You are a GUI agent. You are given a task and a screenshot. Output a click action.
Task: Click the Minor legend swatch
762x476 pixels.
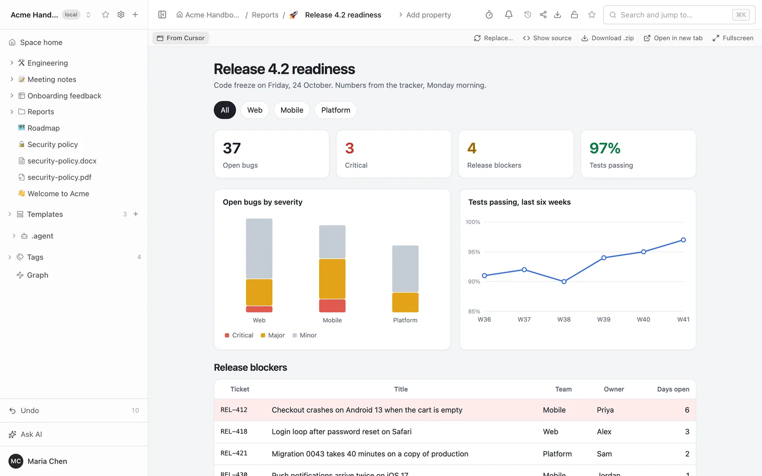(295, 335)
